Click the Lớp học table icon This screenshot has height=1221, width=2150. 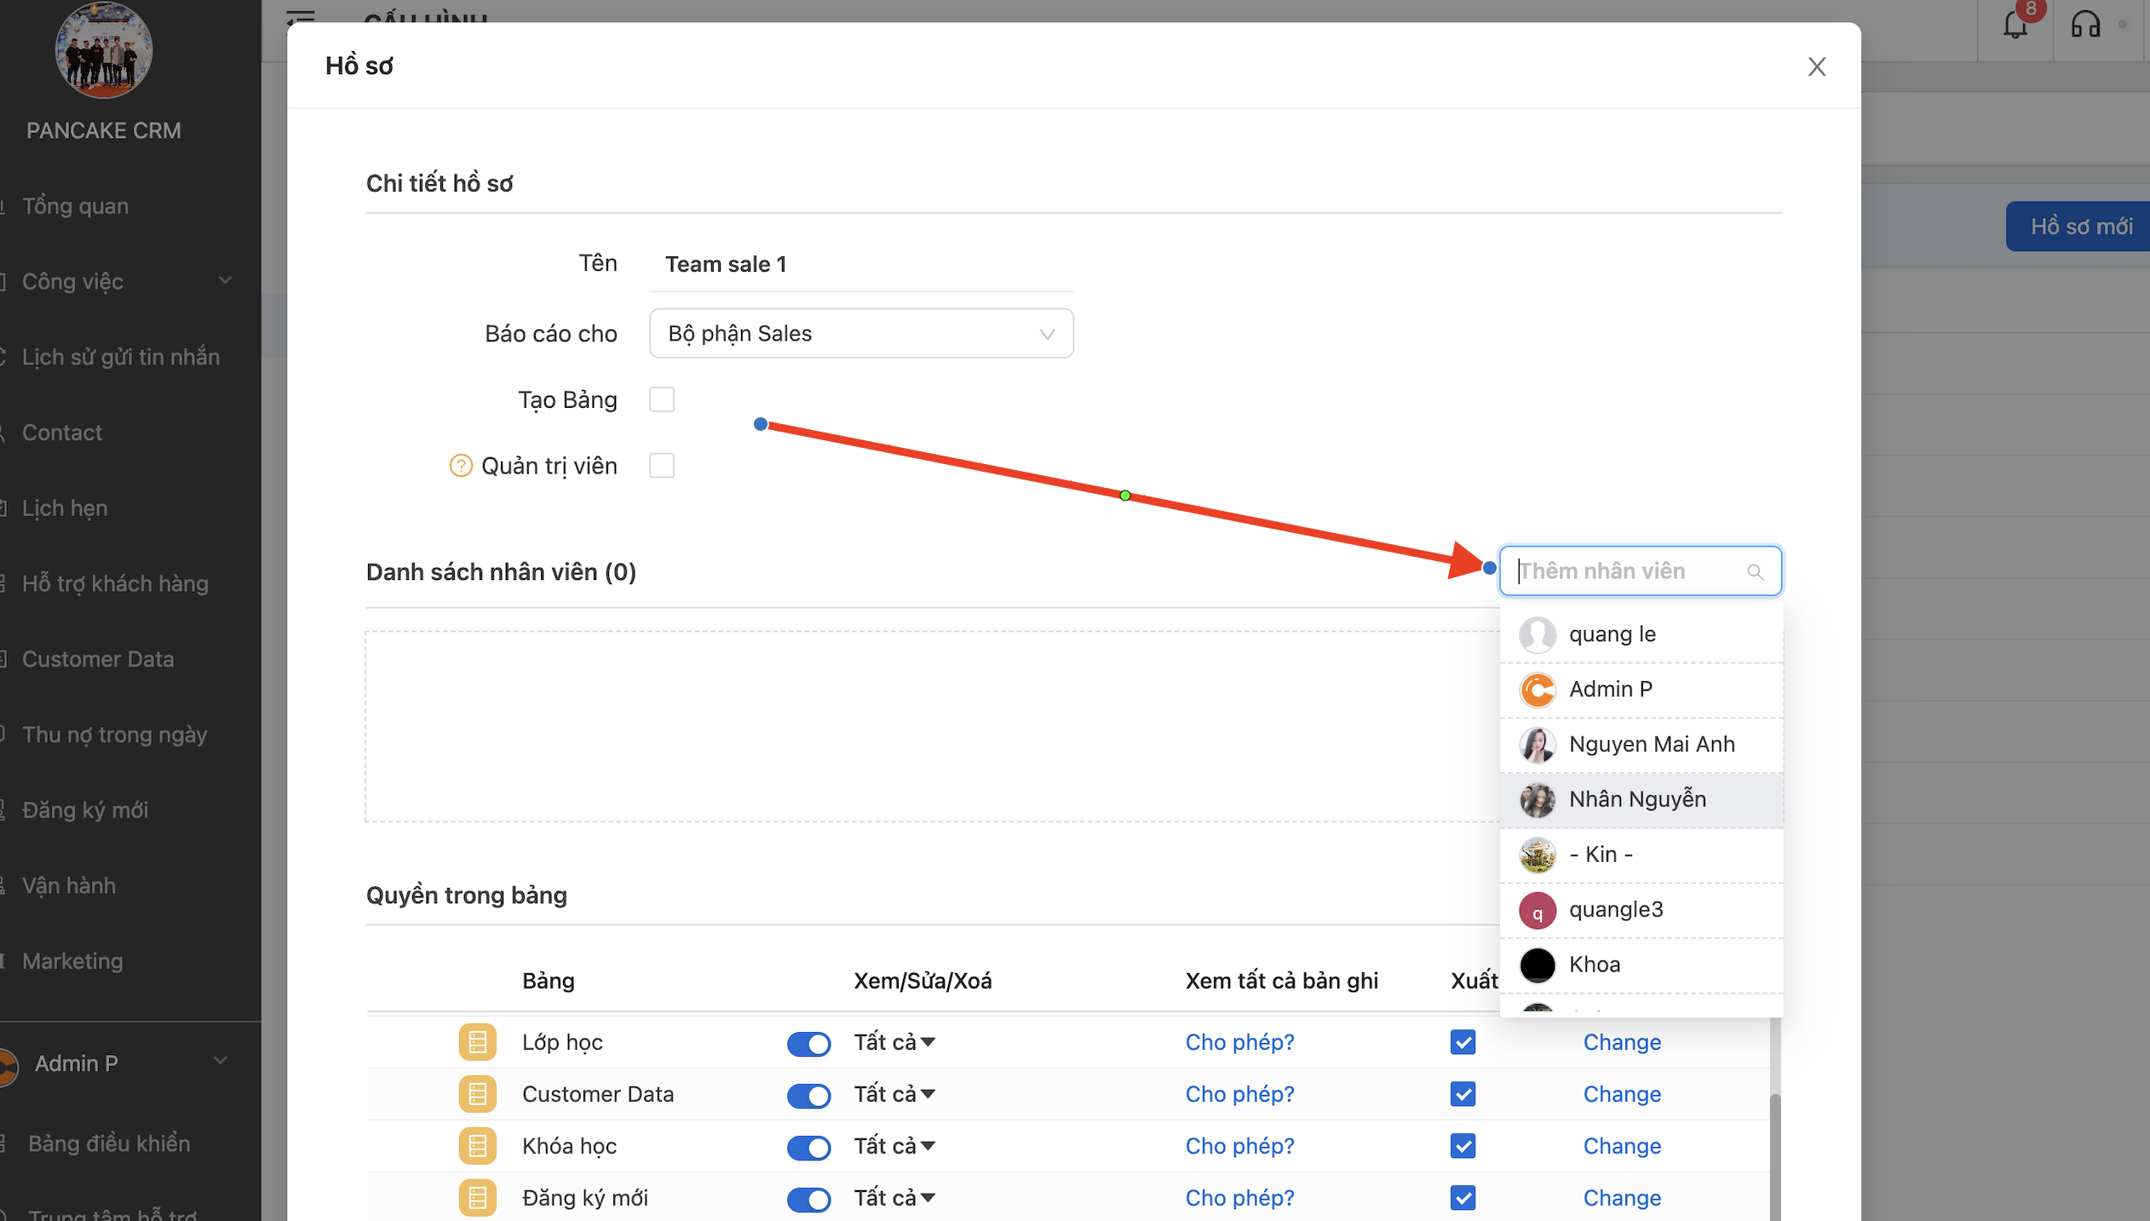coord(477,1042)
